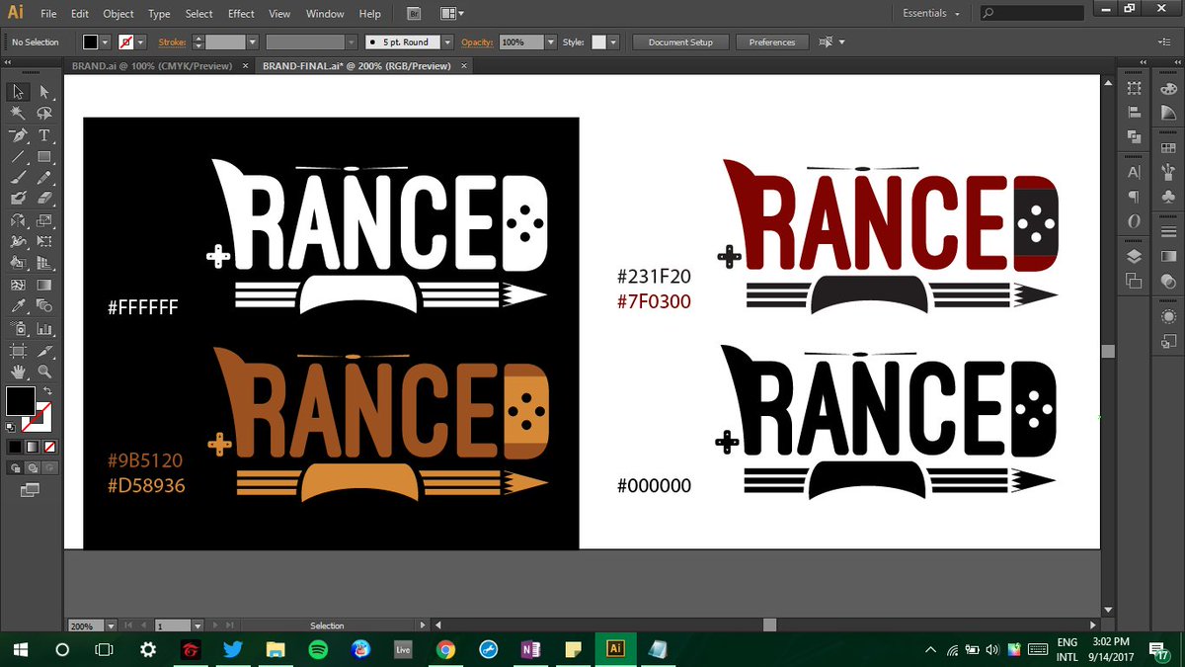The width and height of the screenshot is (1185, 667).
Task: Open the Essentials workspace switcher
Action: coord(931,14)
